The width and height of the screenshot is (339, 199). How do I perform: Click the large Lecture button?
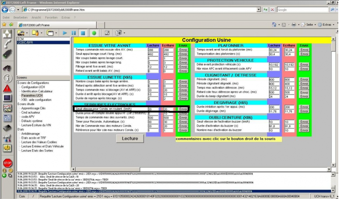coord(130,139)
